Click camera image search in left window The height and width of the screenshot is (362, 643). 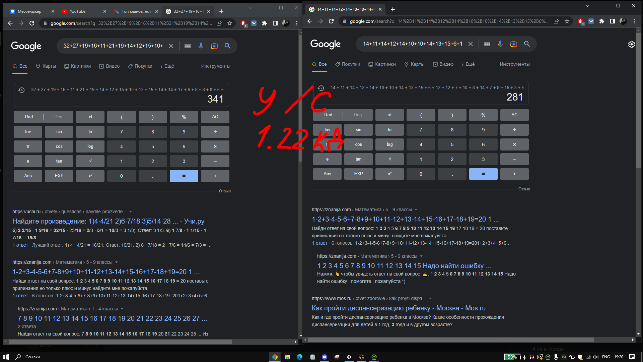tap(214, 46)
